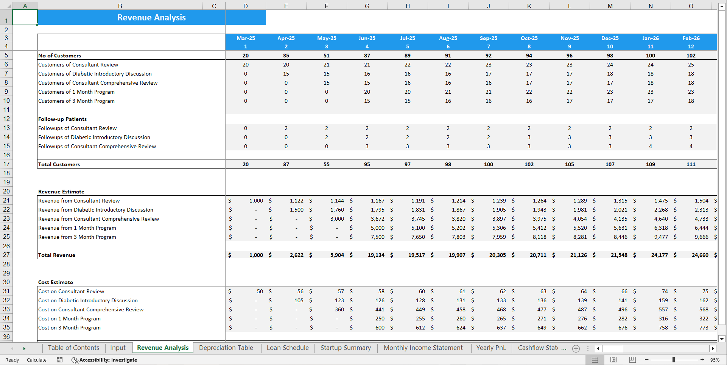Open the Depreciation Table sheet
This screenshot has height=365, width=727.
click(226, 348)
